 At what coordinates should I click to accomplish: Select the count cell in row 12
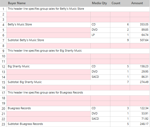pyautogui.click(x=120, y=67)
